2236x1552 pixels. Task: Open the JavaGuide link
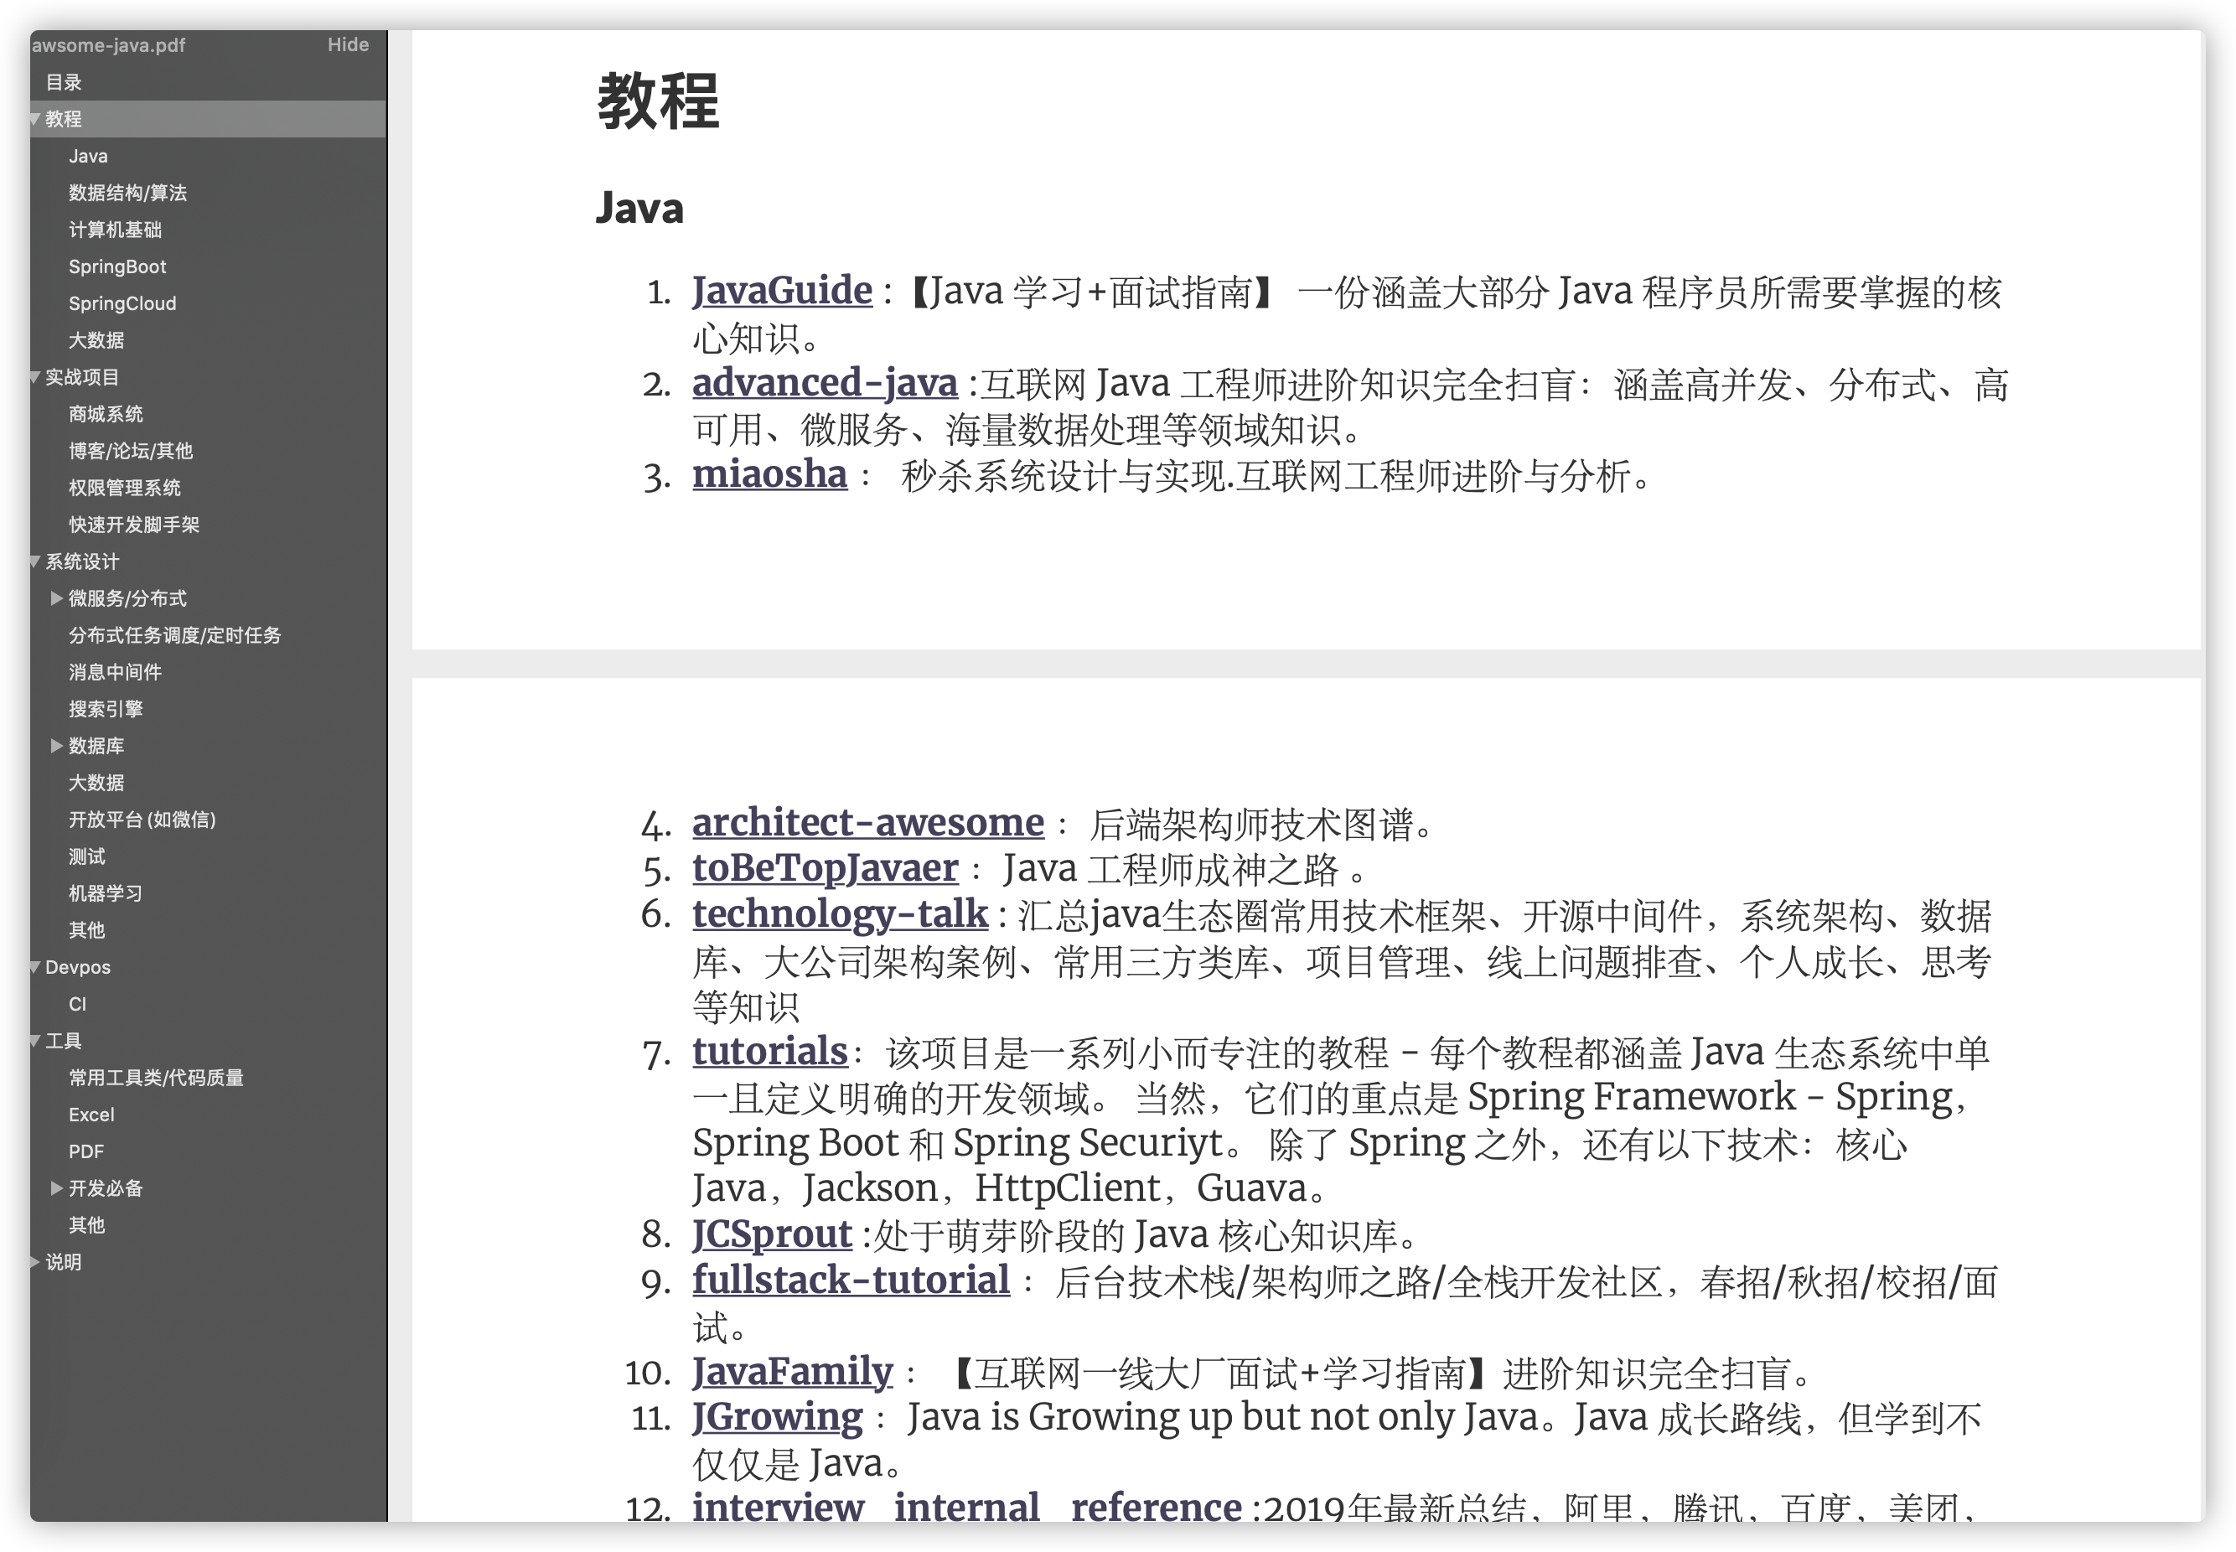coord(782,291)
